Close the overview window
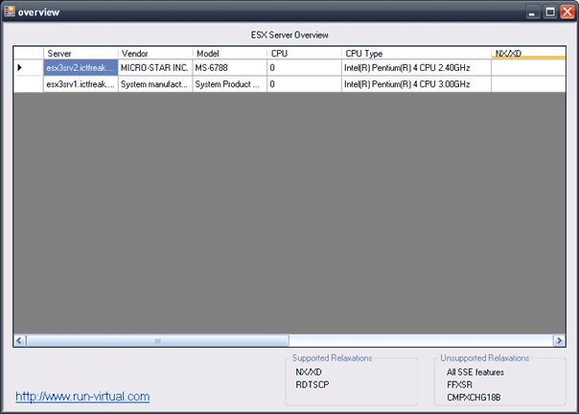The width and height of the screenshot is (579, 414). 567,11
